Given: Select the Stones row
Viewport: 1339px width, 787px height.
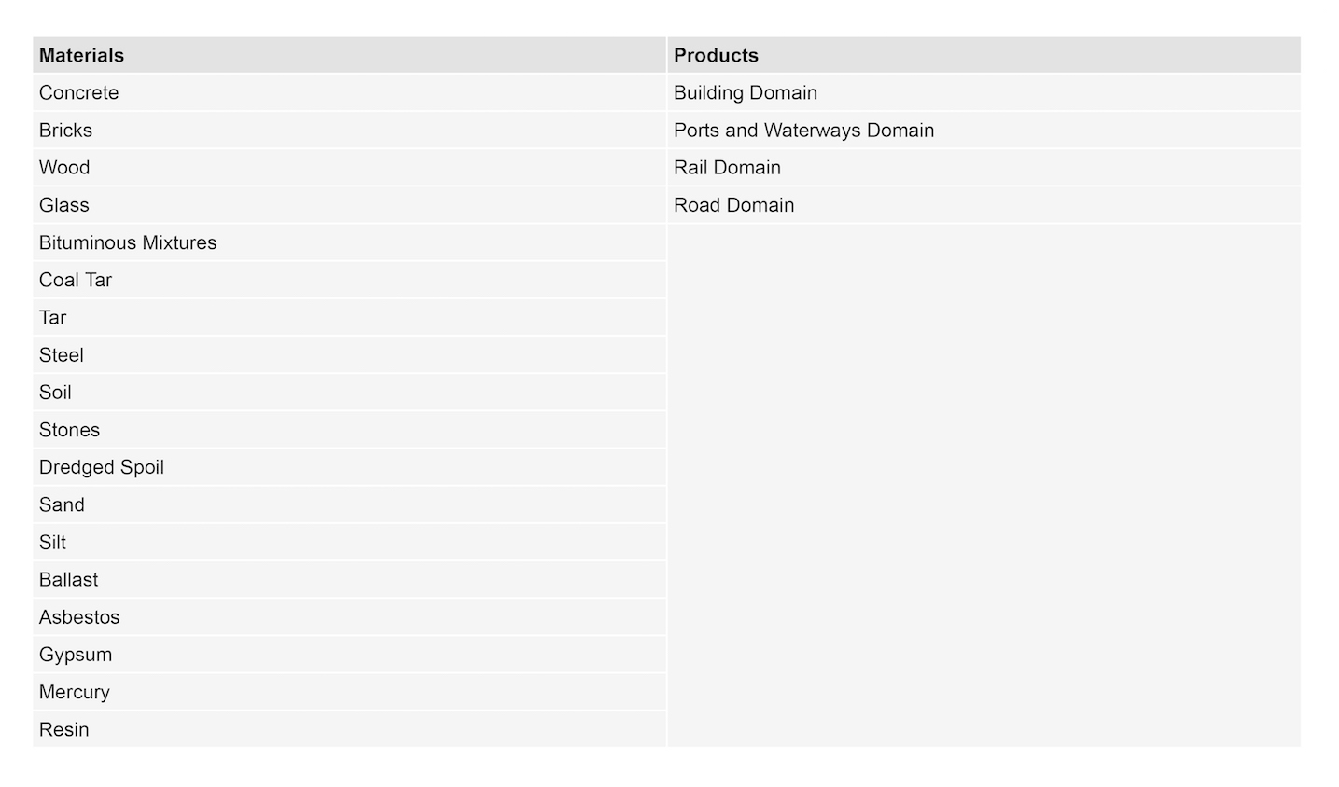Looking at the screenshot, I should [x=69, y=430].
